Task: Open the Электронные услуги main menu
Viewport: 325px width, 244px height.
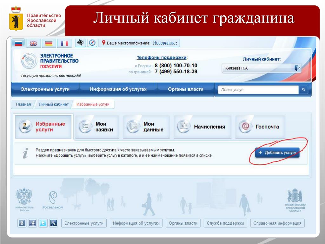Action: 45,90
